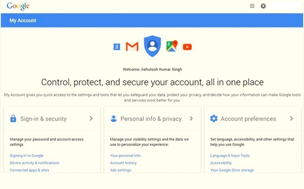Viewport: 304px width, 189px height.
Task: Click the My Account header title
Action: click(23, 20)
